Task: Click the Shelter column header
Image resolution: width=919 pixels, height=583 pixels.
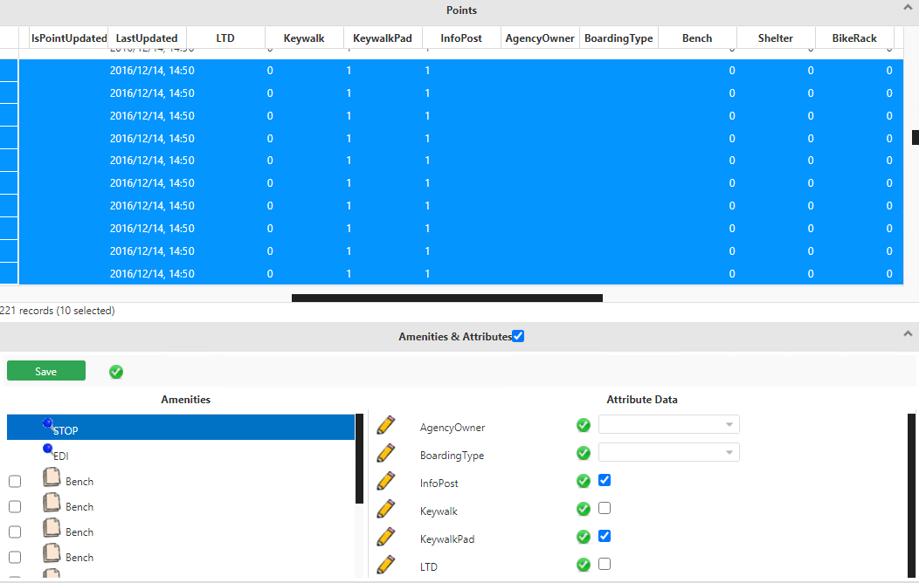Action: tap(775, 38)
